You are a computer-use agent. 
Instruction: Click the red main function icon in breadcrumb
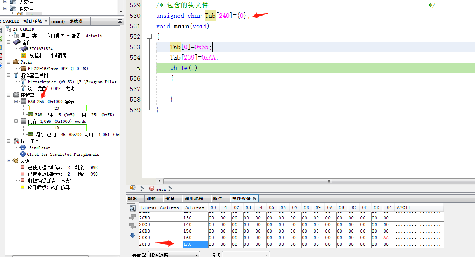point(151,189)
